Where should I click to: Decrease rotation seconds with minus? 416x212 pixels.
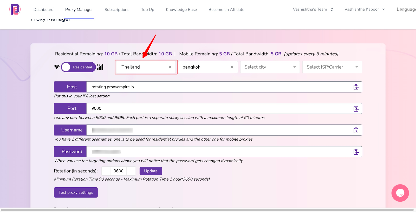tap(106, 171)
